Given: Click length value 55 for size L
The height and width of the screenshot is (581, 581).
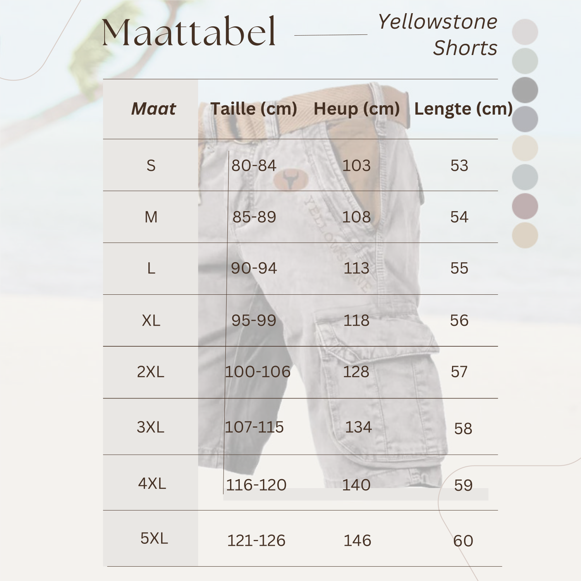Looking at the screenshot, I should click(x=459, y=268).
